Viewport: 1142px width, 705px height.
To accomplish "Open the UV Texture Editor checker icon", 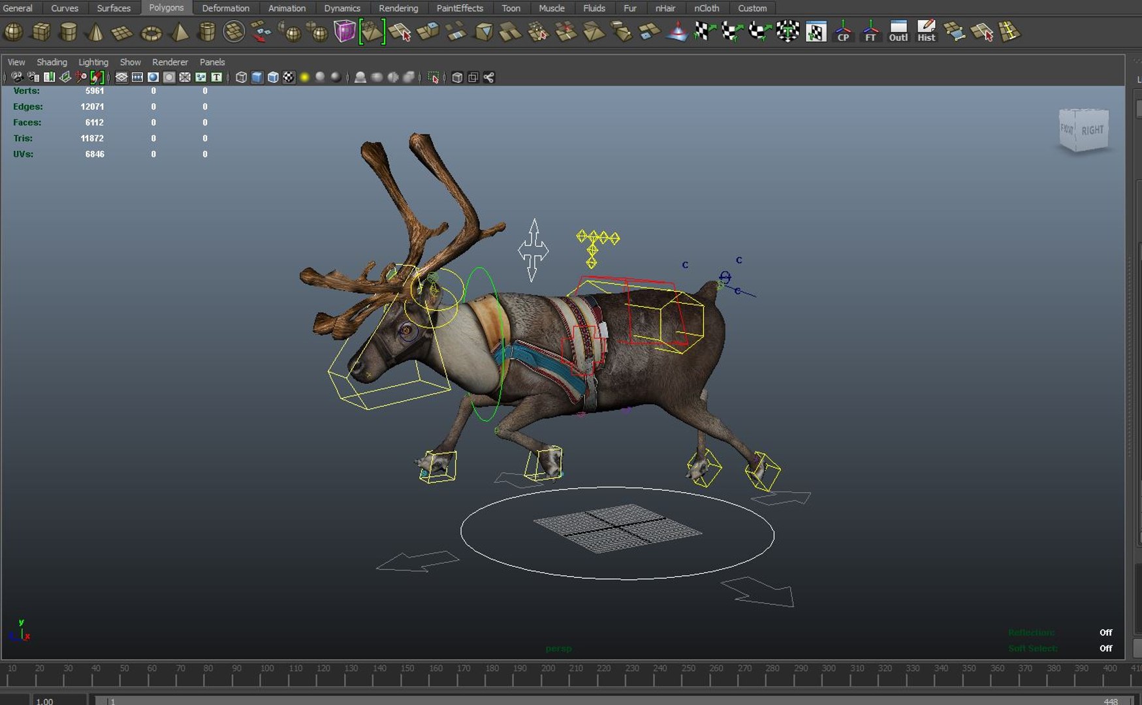I will coord(816,31).
